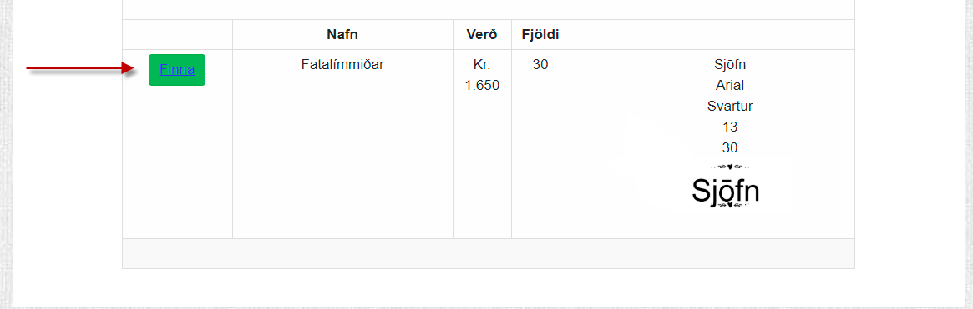Click the value 30 below 13
973x309 pixels.
pos(730,148)
